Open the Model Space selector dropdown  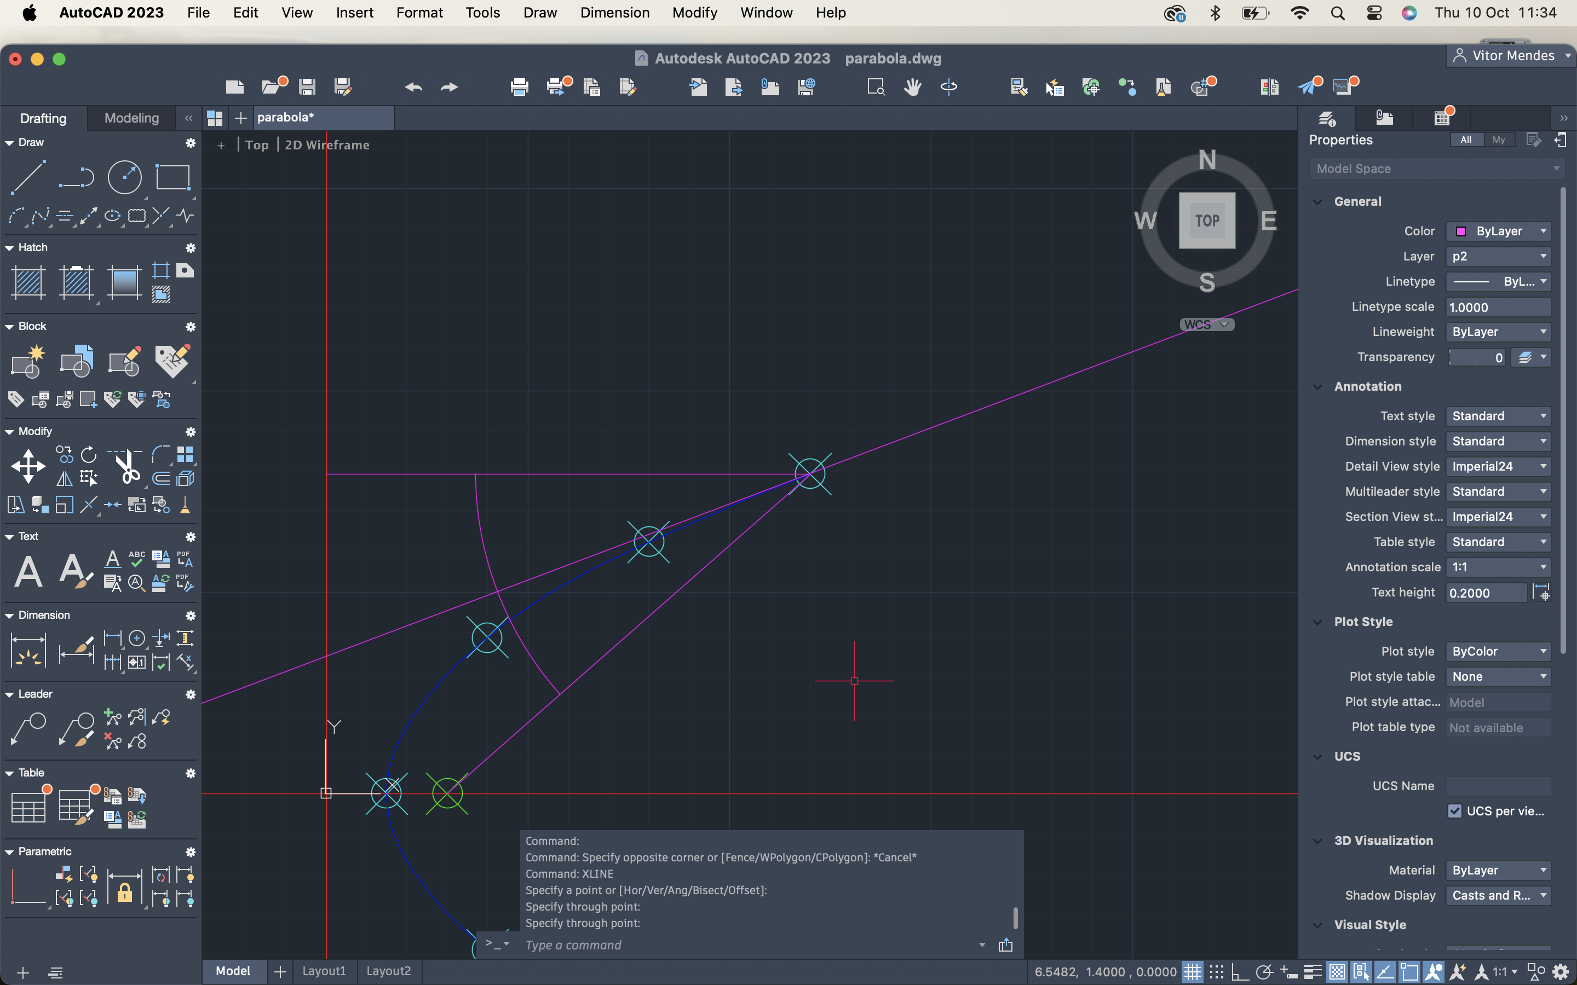(1437, 169)
